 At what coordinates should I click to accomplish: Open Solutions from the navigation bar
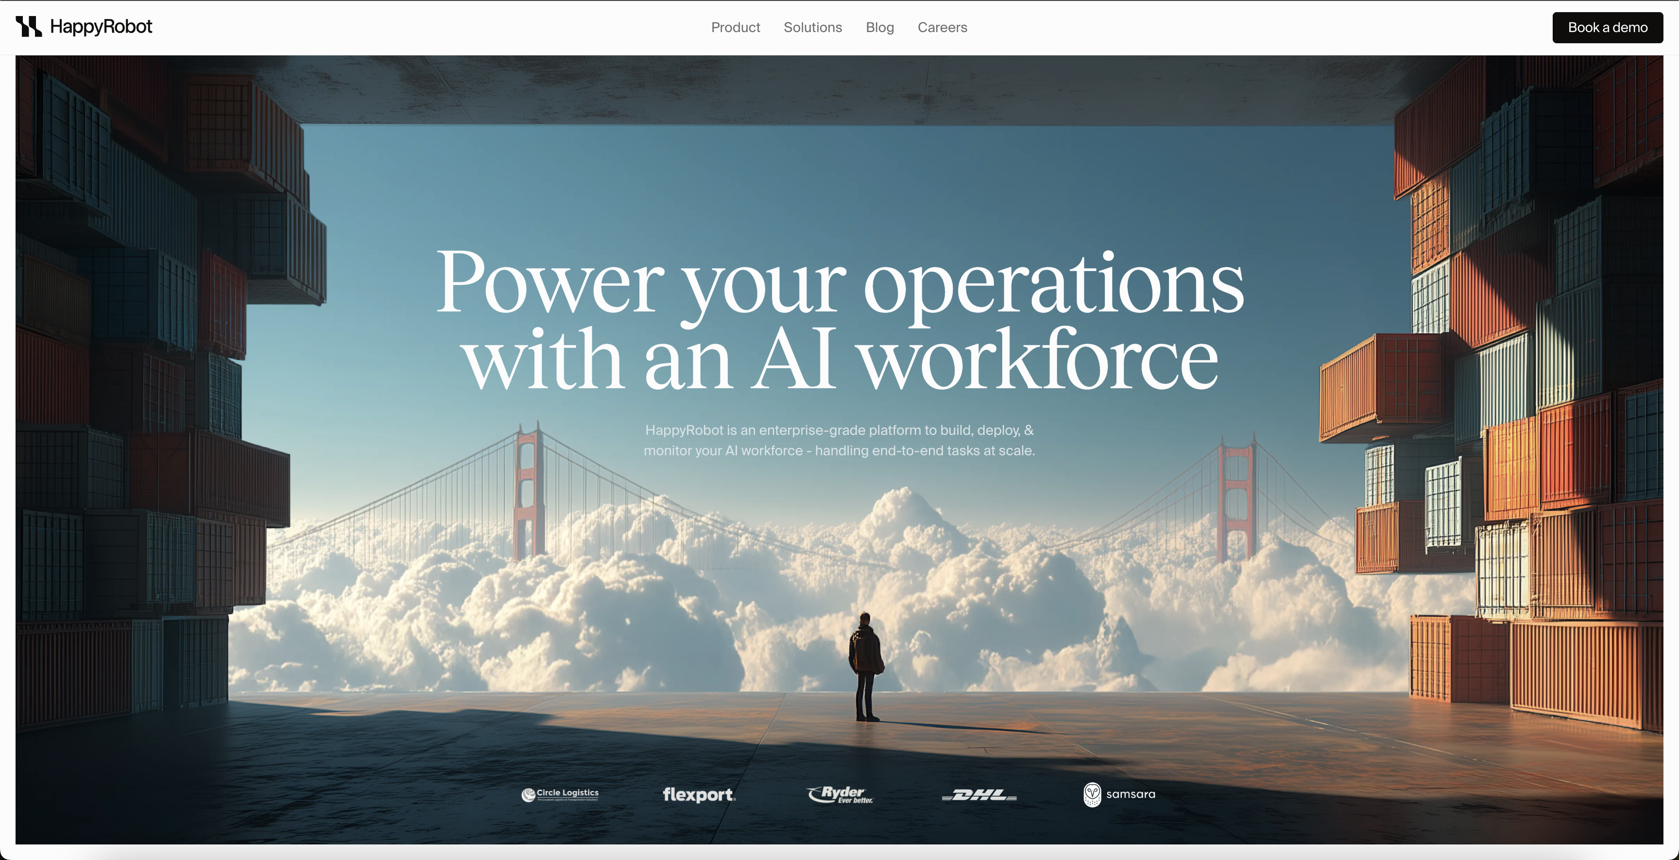click(x=812, y=27)
